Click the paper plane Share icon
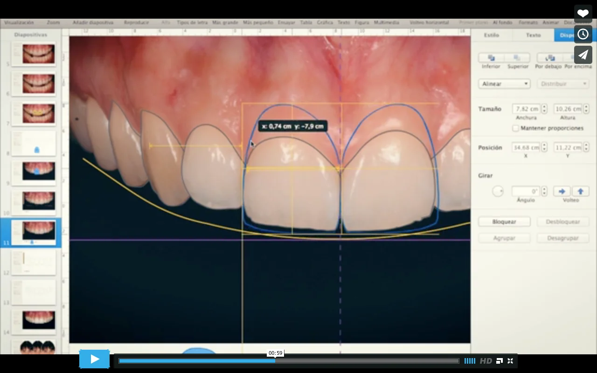The width and height of the screenshot is (597, 373). [583, 55]
